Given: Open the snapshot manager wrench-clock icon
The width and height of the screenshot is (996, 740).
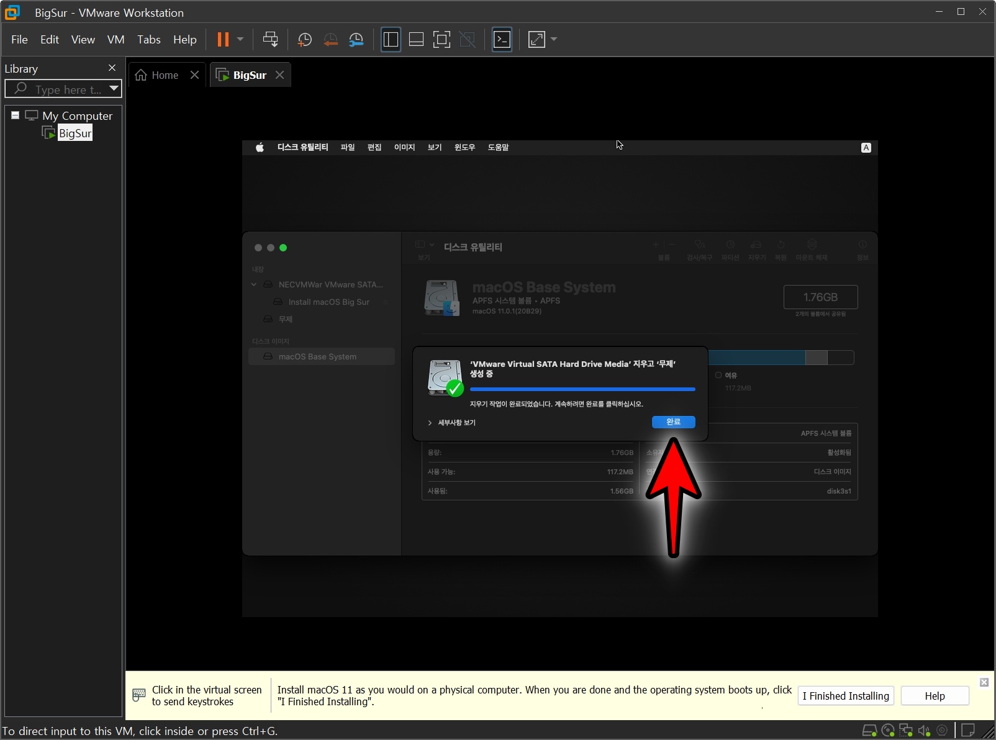Looking at the screenshot, I should coord(356,40).
